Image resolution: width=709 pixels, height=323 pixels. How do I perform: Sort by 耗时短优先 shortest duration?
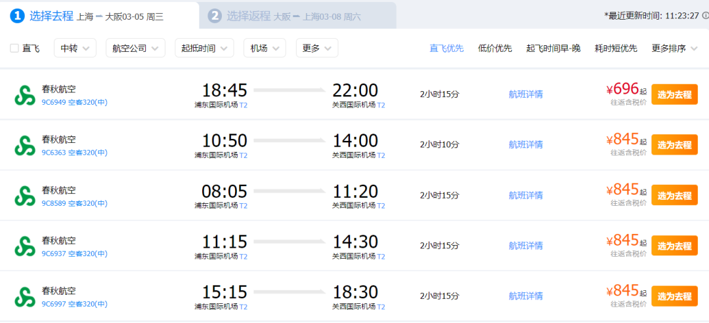(x=616, y=48)
